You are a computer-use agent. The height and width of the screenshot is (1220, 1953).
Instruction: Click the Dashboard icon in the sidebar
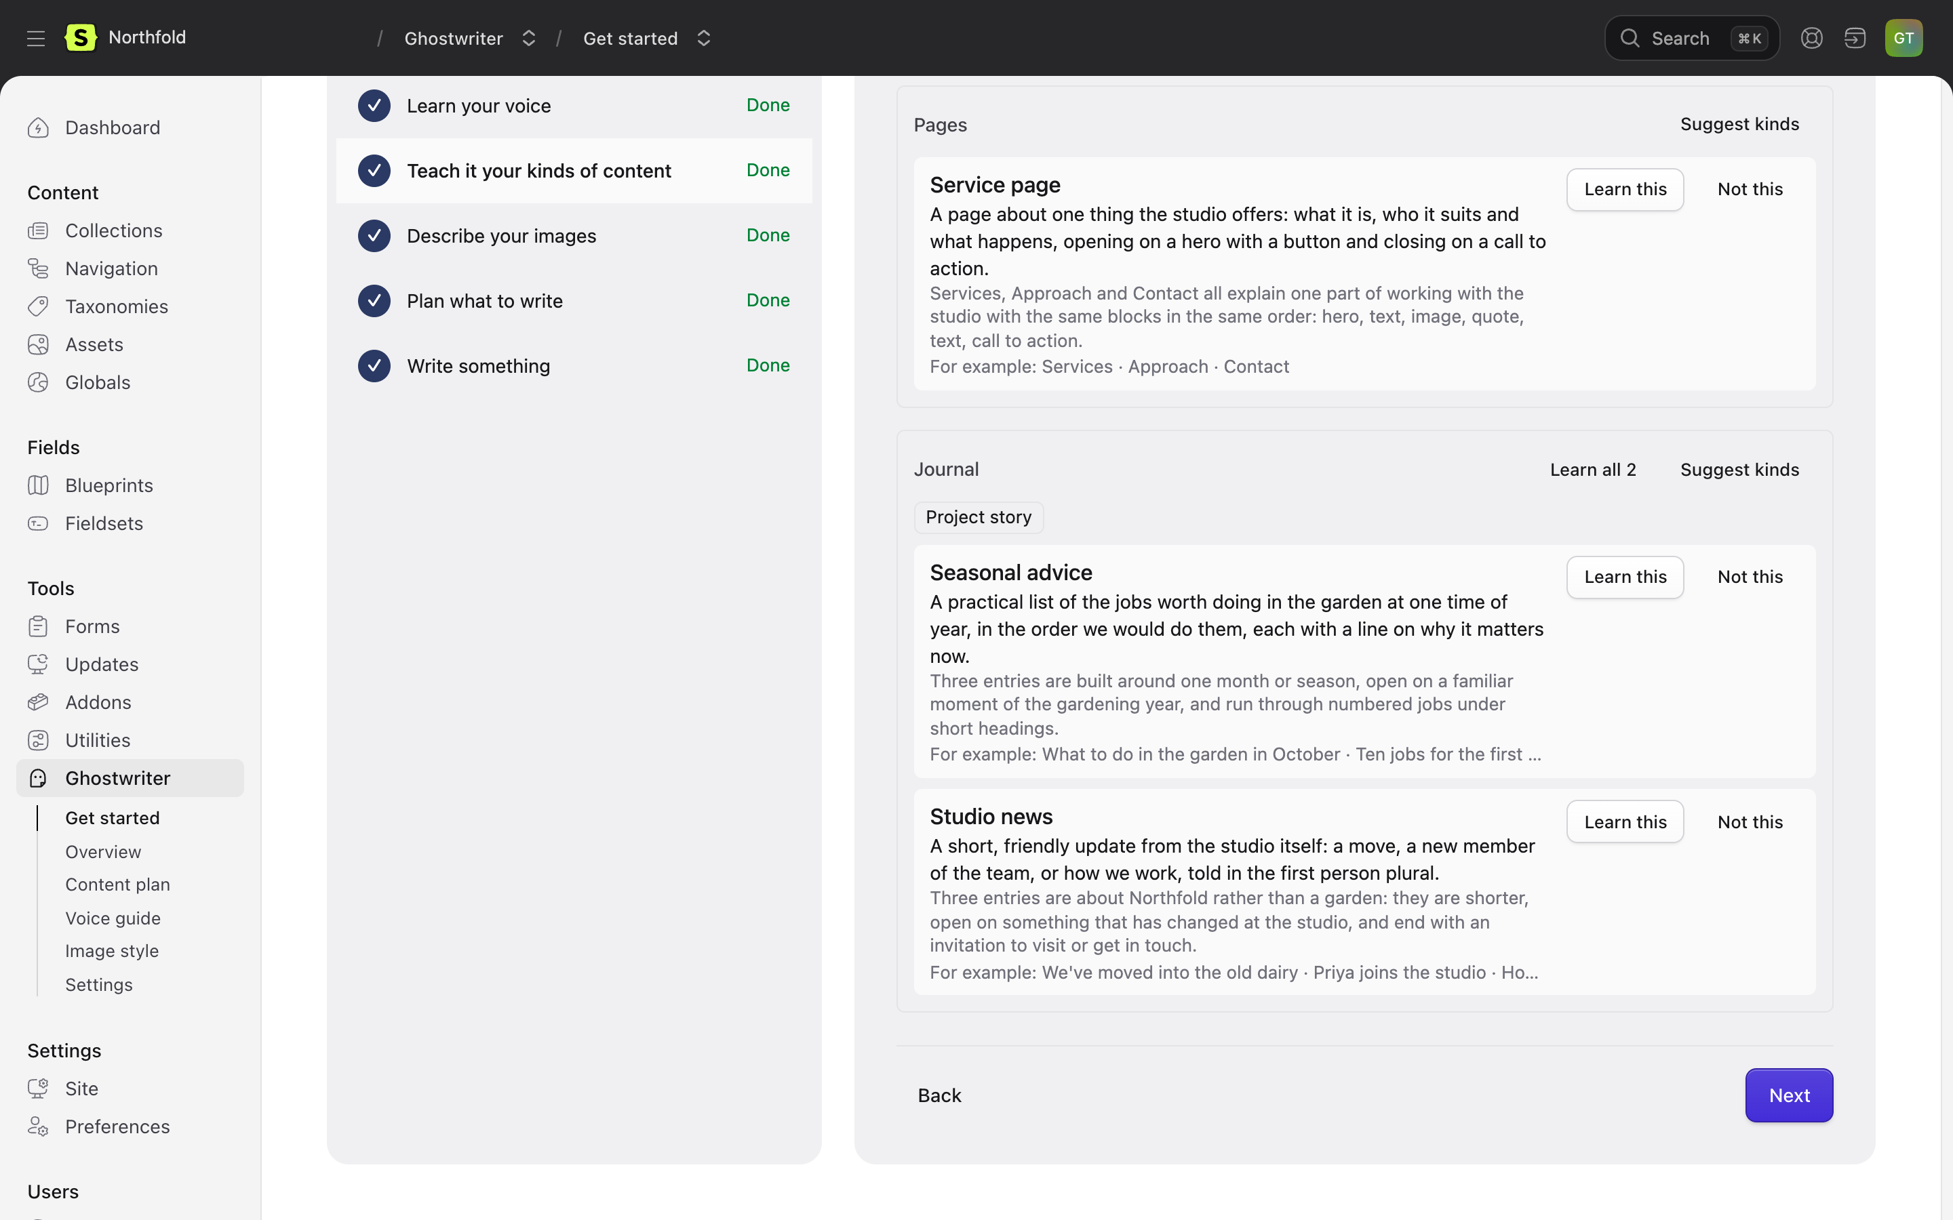pos(38,127)
